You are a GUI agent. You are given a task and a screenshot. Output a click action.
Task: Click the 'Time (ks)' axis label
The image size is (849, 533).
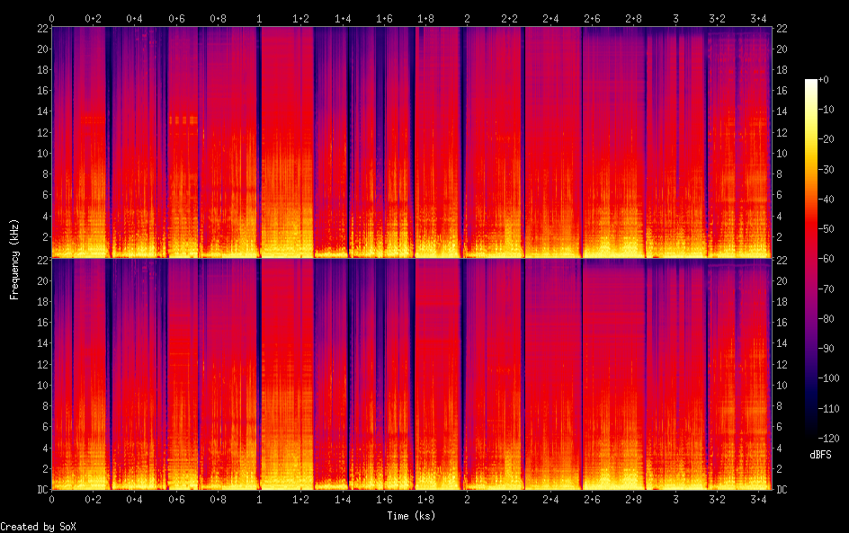[x=411, y=515]
